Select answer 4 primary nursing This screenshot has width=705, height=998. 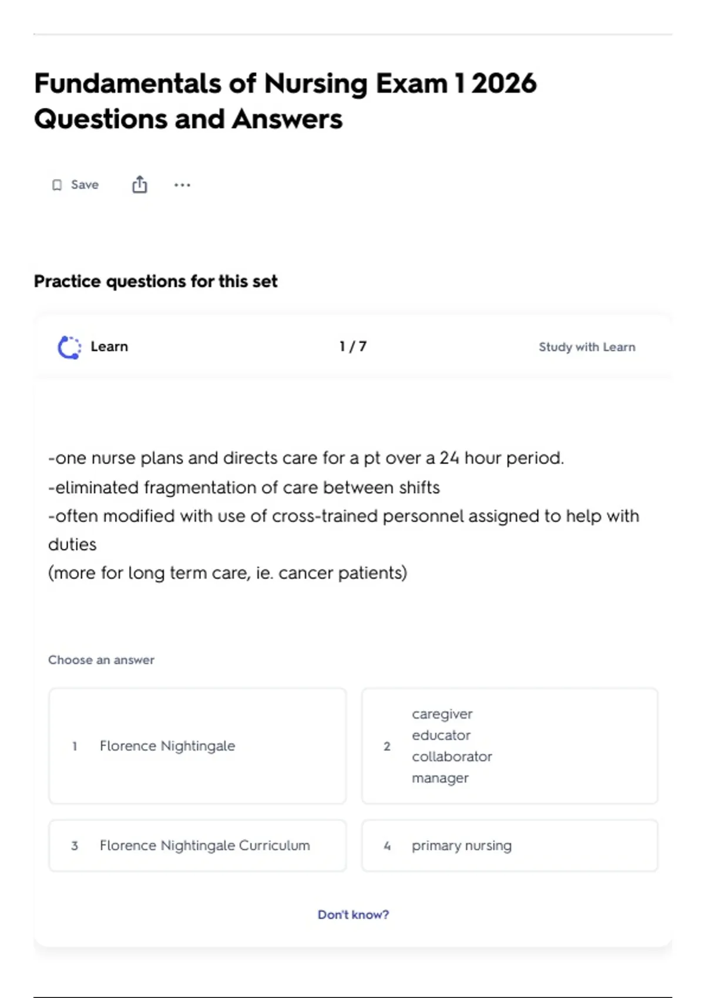510,845
